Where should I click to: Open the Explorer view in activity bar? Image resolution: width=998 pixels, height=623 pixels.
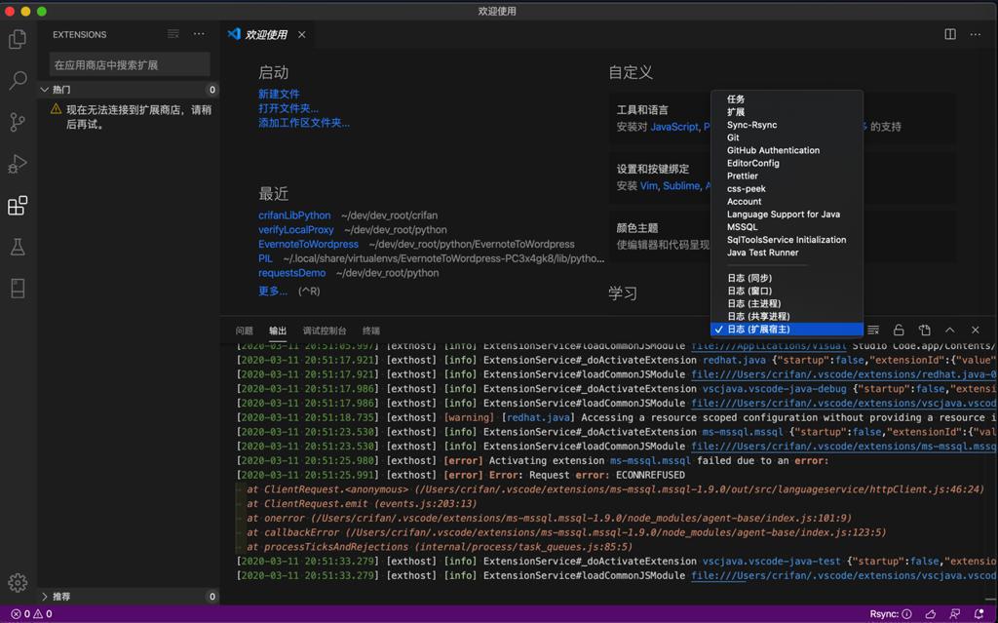[x=18, y=40]
